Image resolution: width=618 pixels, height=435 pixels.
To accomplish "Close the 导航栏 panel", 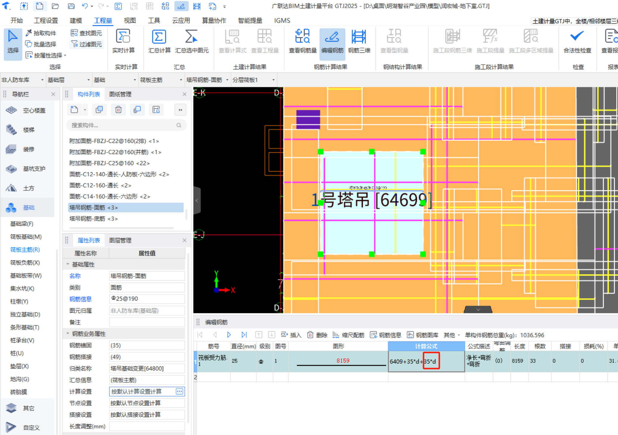I will pyautogui.click(x=53, y=94).
